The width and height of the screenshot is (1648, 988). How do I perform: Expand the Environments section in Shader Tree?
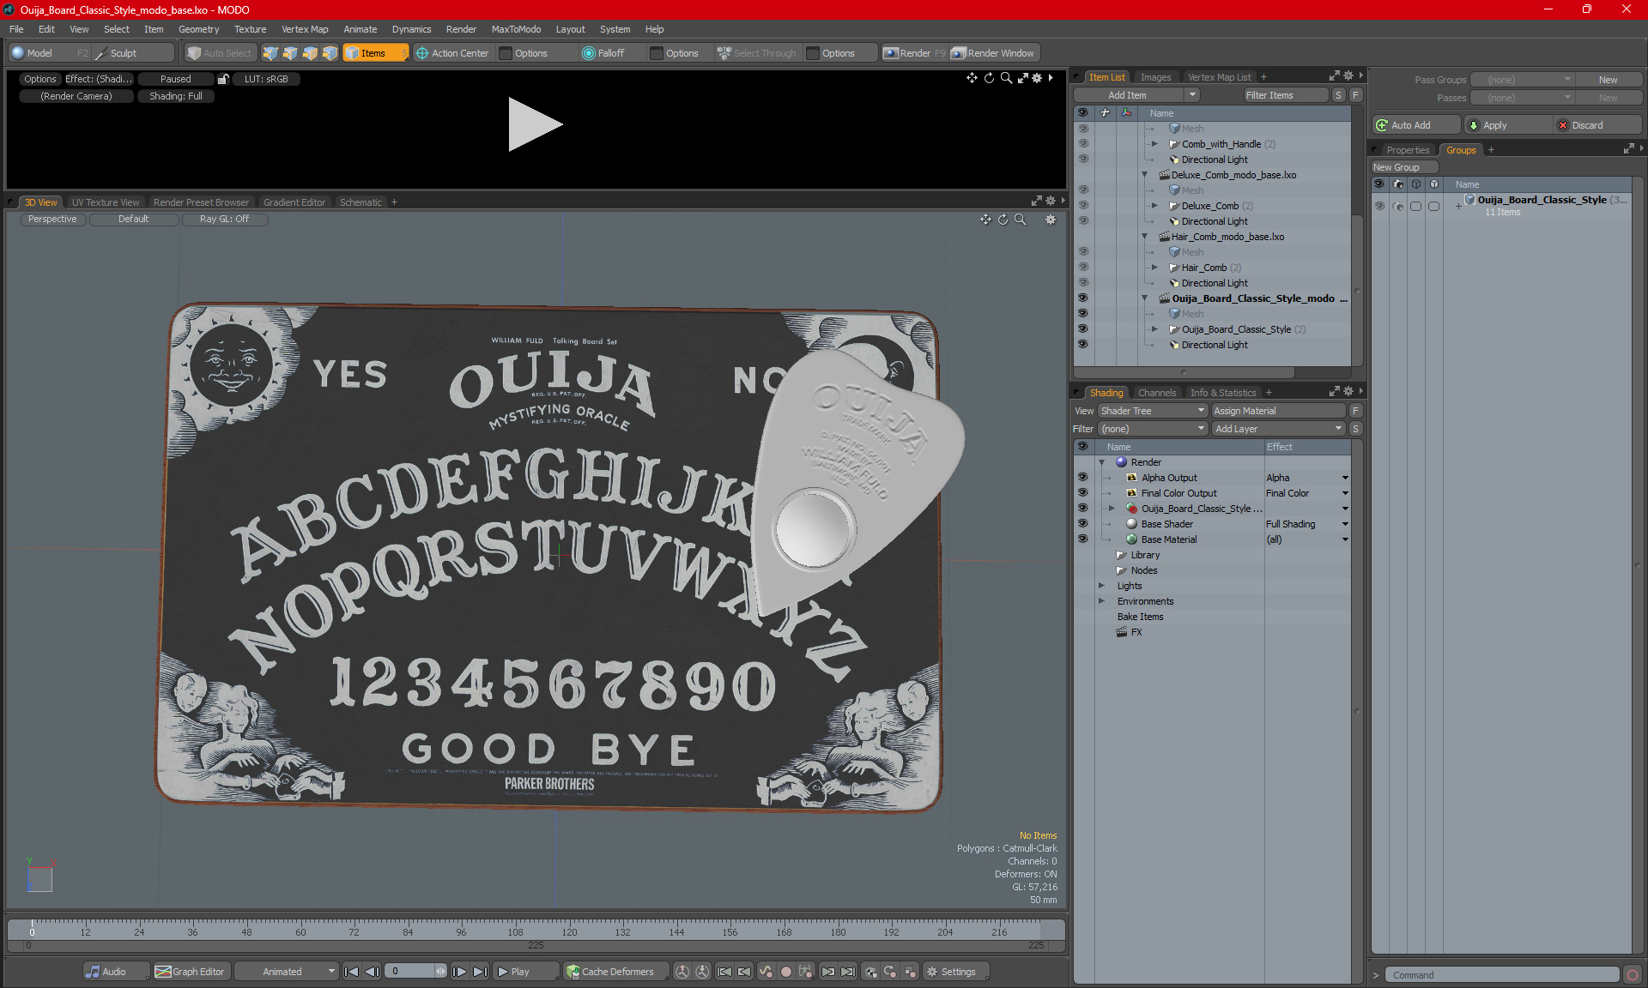point(1102,601)
